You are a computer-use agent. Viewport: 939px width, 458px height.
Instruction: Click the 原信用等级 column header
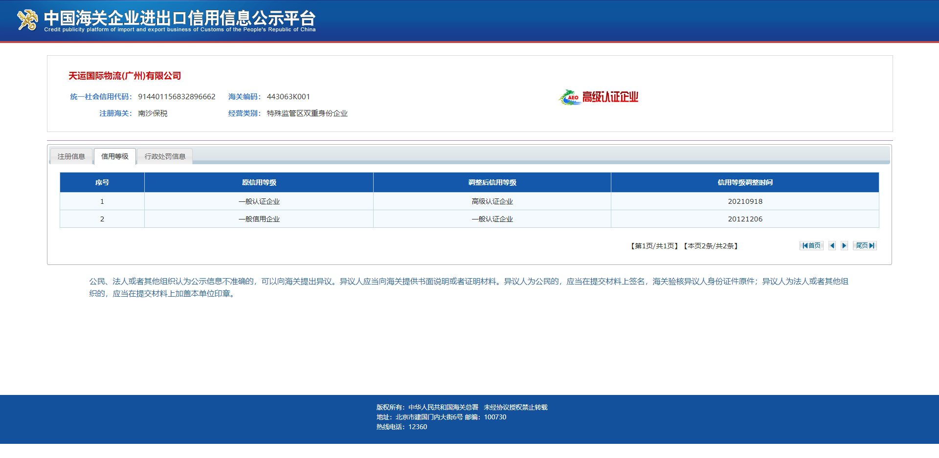[x=259, y=182]
